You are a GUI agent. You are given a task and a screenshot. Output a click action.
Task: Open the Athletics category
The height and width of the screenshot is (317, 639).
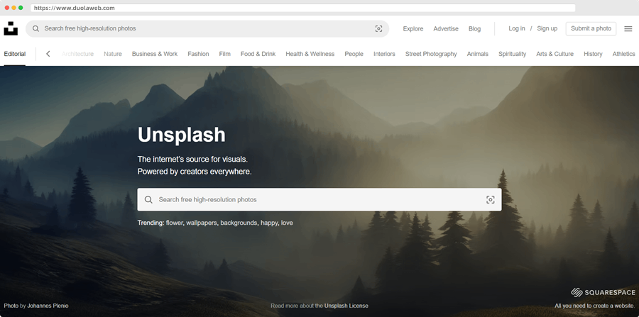coord(623,54)
